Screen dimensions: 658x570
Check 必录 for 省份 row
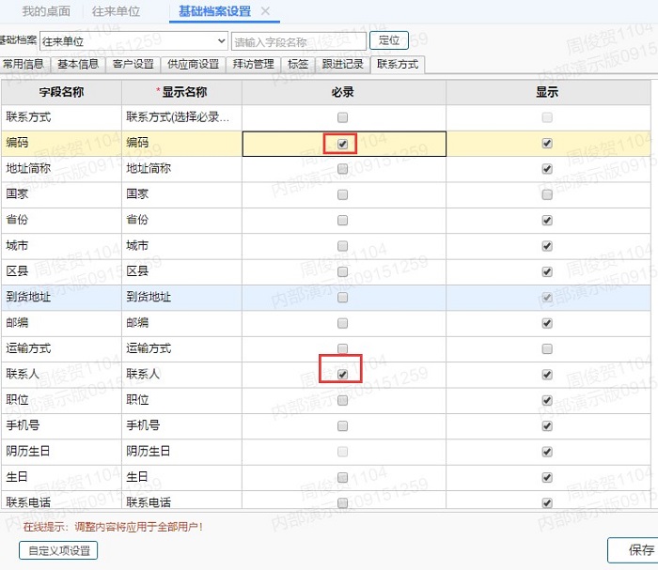(x=342, y=220)
